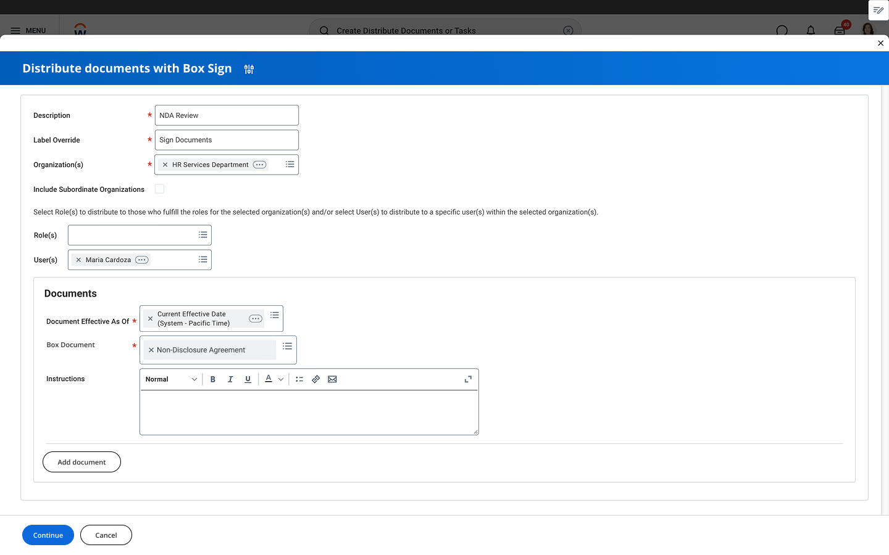
Task: Open the Box Document selection list
Action: point(287,346)
